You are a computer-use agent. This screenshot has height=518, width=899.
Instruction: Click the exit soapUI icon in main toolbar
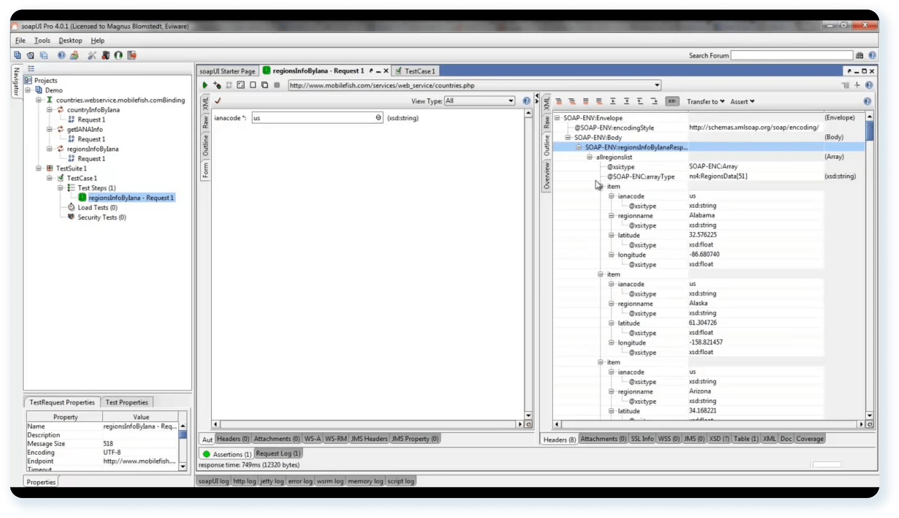click(132, 55)
